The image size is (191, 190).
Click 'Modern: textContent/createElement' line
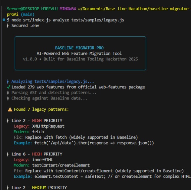[52, 165]
